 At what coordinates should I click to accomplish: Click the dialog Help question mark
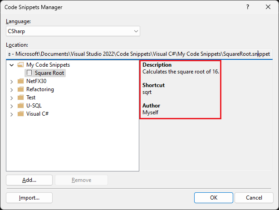point(248,7)
